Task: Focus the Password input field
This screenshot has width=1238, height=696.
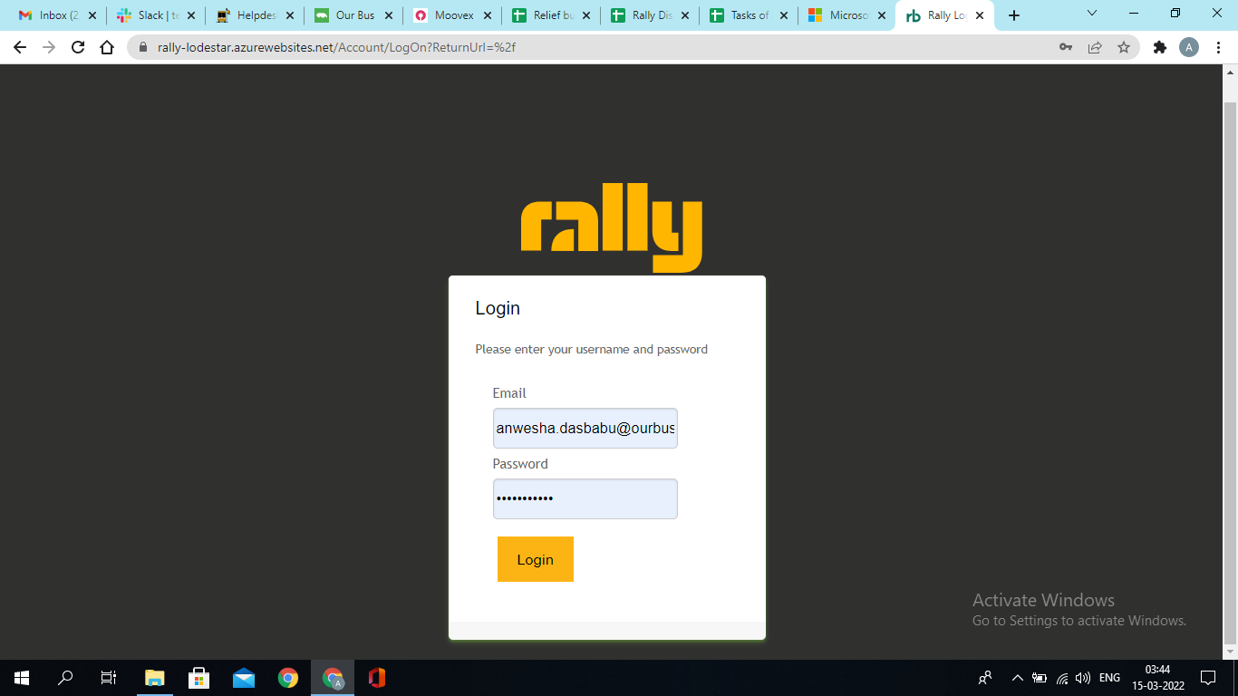Action: [x=585, y=498]
